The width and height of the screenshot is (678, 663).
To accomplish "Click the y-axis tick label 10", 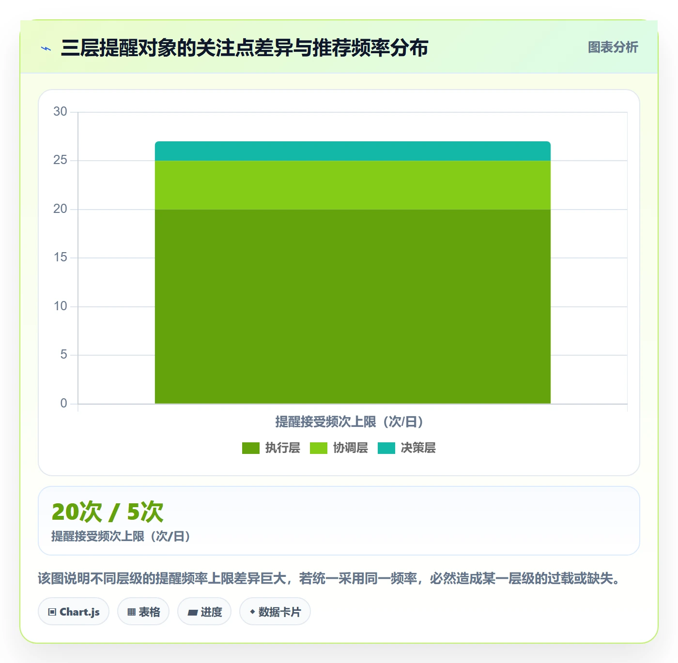I will coord(60,306).
